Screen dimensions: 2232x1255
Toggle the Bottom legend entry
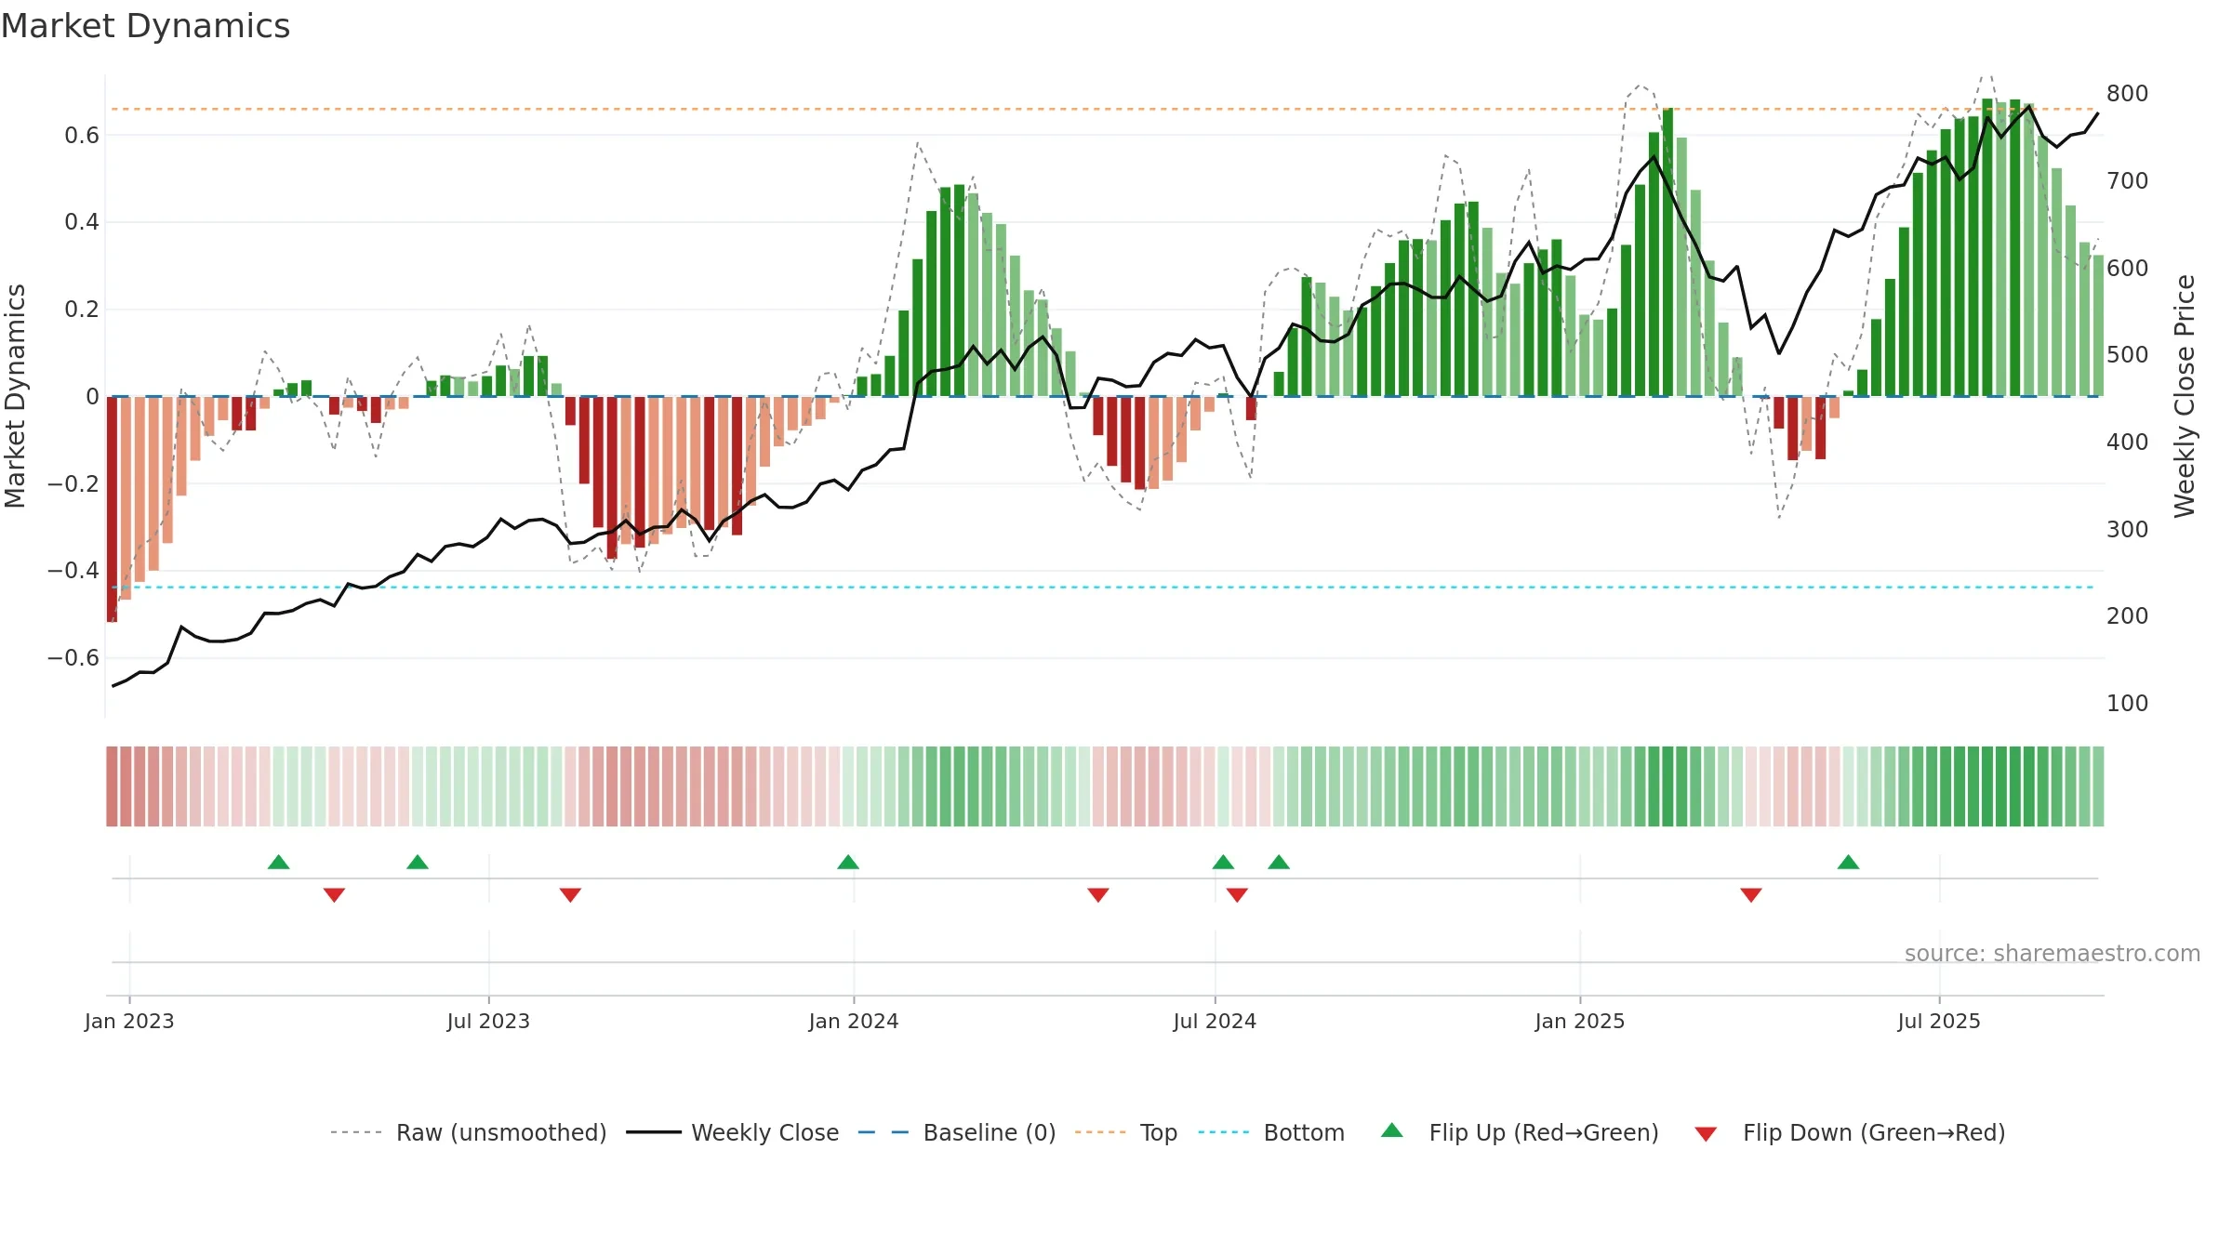(1271, 1132)
